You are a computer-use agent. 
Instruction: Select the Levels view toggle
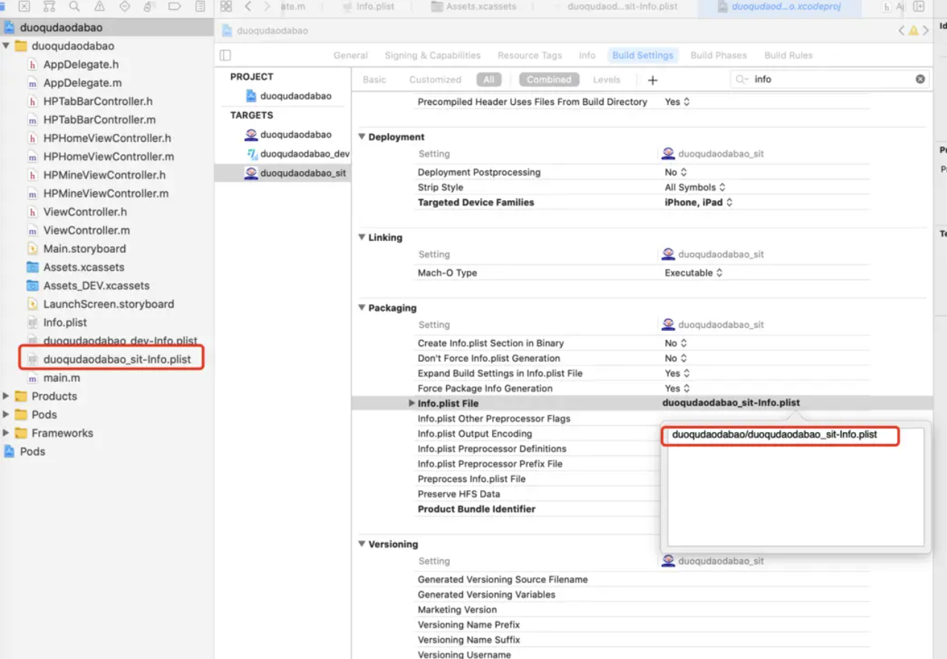pyautogui.click(x=607, y=80)
